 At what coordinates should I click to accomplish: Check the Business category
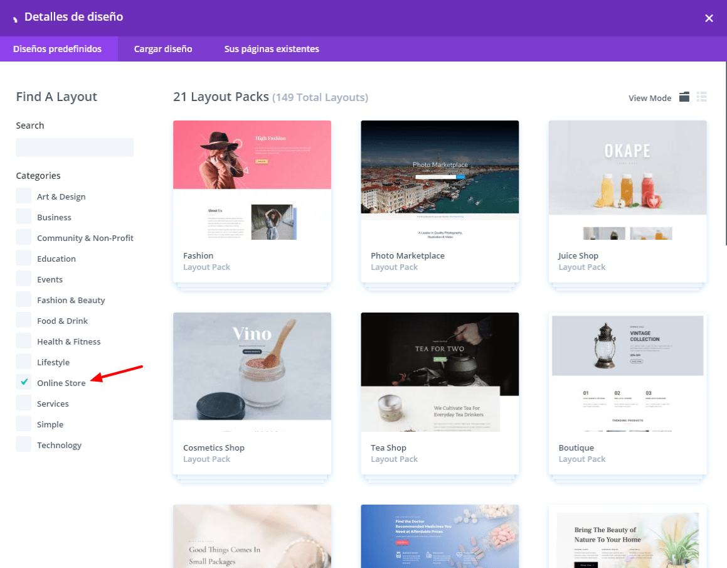click(x=24, y=217)
